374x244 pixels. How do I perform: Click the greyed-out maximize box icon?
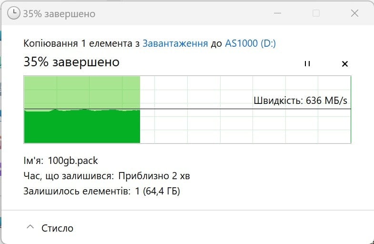[x=316, y=13]
